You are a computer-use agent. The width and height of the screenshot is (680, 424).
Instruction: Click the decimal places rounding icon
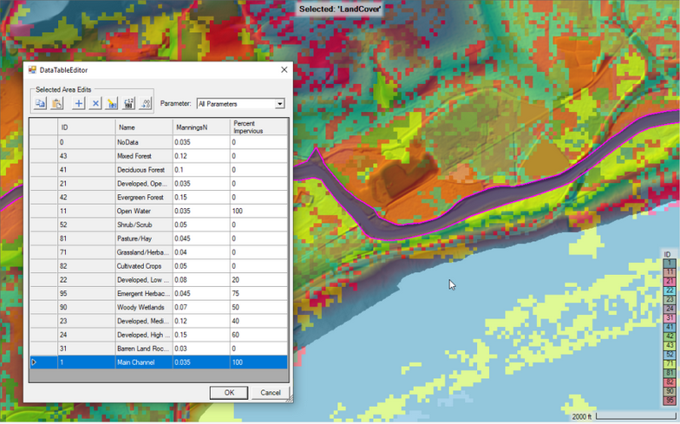[x=146, y=103]
